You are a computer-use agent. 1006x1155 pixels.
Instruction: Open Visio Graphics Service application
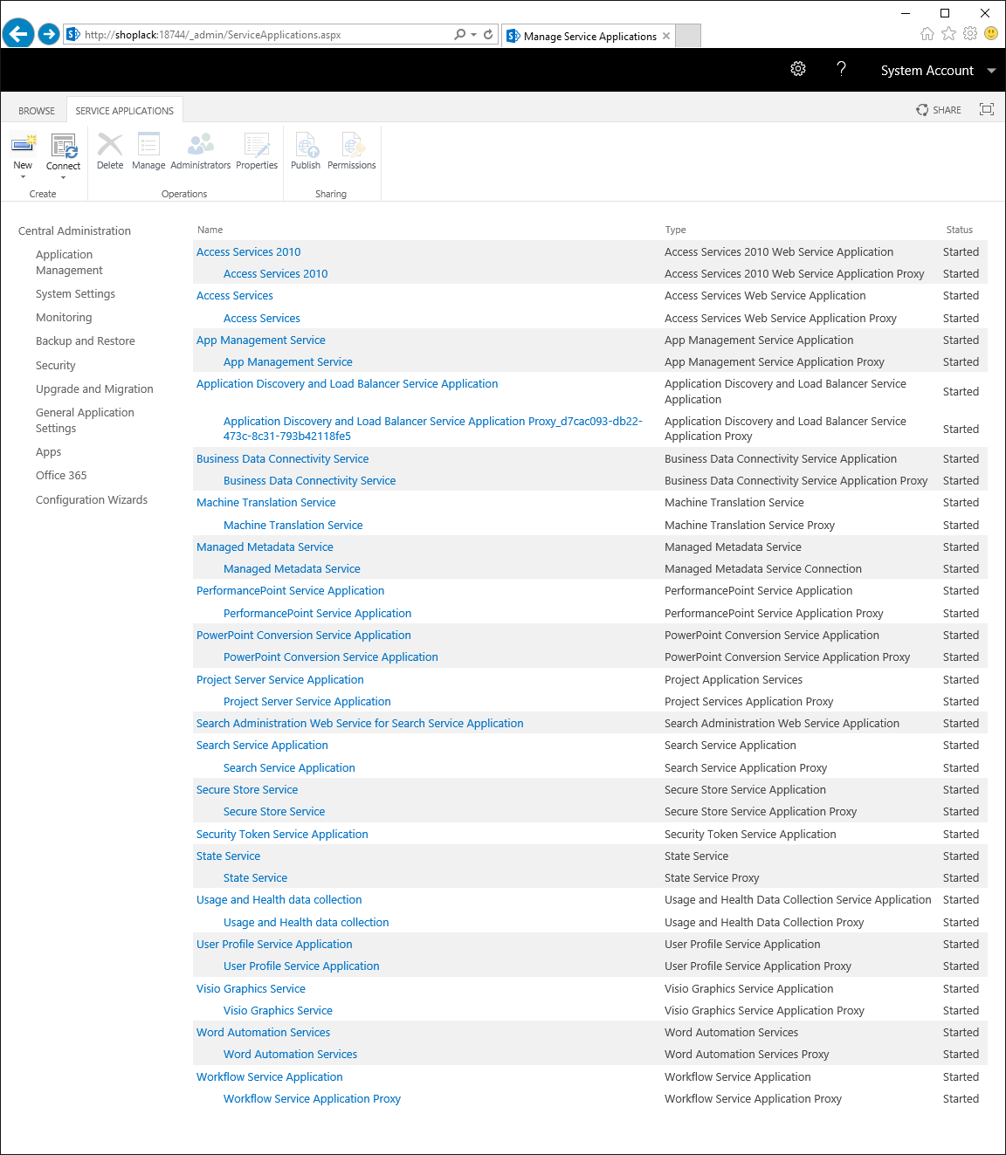(x=251, y=989)
